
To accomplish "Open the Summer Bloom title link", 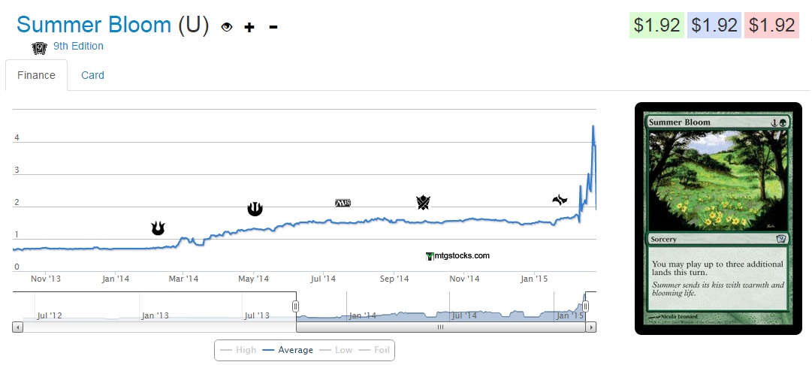I will (x=94, y=25).
